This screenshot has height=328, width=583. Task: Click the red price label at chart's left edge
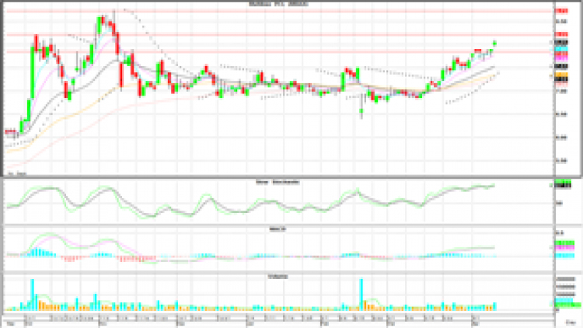click(10, 131)
